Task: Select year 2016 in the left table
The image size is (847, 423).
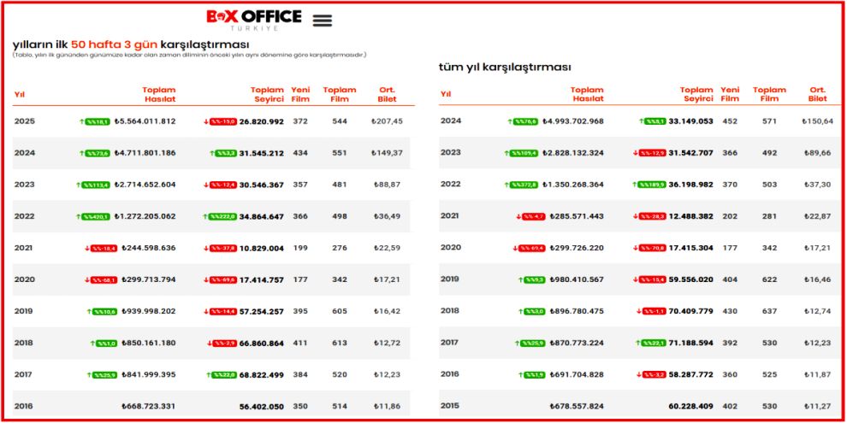Action: click(23, 406)
